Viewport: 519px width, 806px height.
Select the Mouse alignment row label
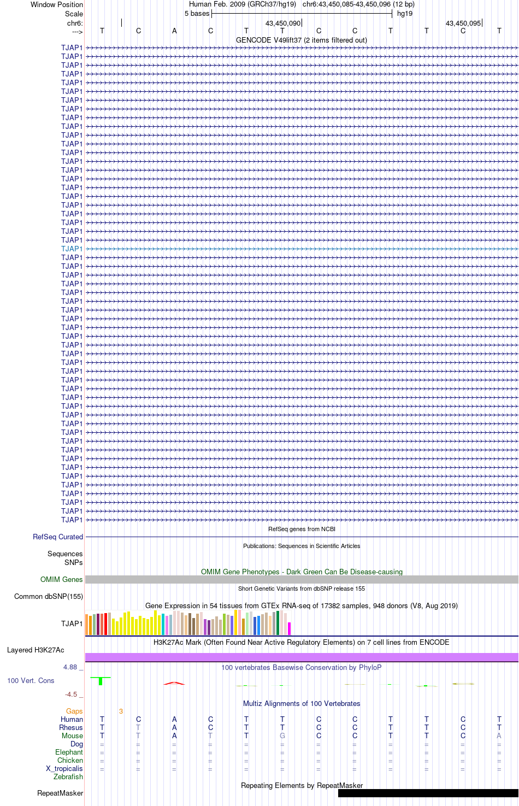pos(72,736)
